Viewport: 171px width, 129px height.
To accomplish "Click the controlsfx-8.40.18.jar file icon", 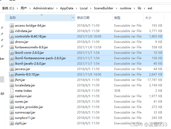I will (12, 36).
